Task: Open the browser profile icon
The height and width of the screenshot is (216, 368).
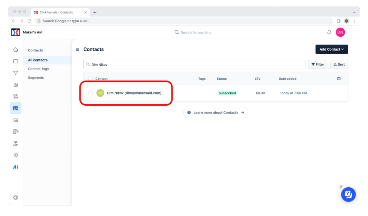Action: 346,21
